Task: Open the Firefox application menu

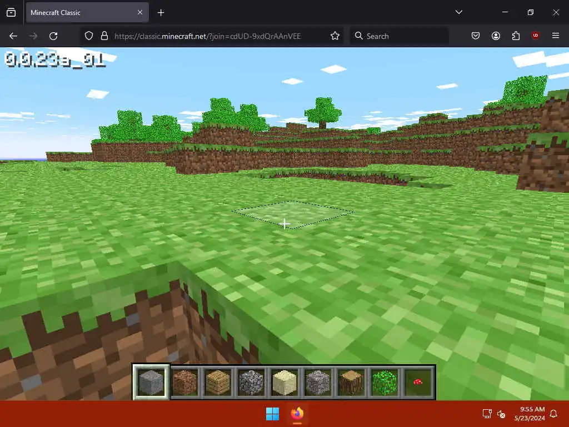Action: (x=556, y=36)
